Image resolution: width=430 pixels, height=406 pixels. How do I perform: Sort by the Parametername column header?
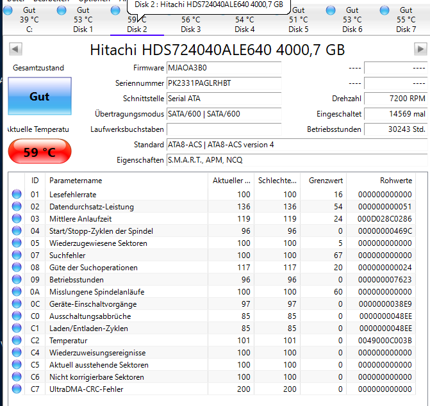click(x=126, y=181)
